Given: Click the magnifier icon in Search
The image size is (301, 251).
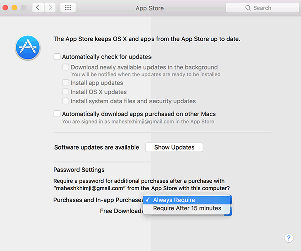Looking at the screenshot, I should click(x=248, y=8).
